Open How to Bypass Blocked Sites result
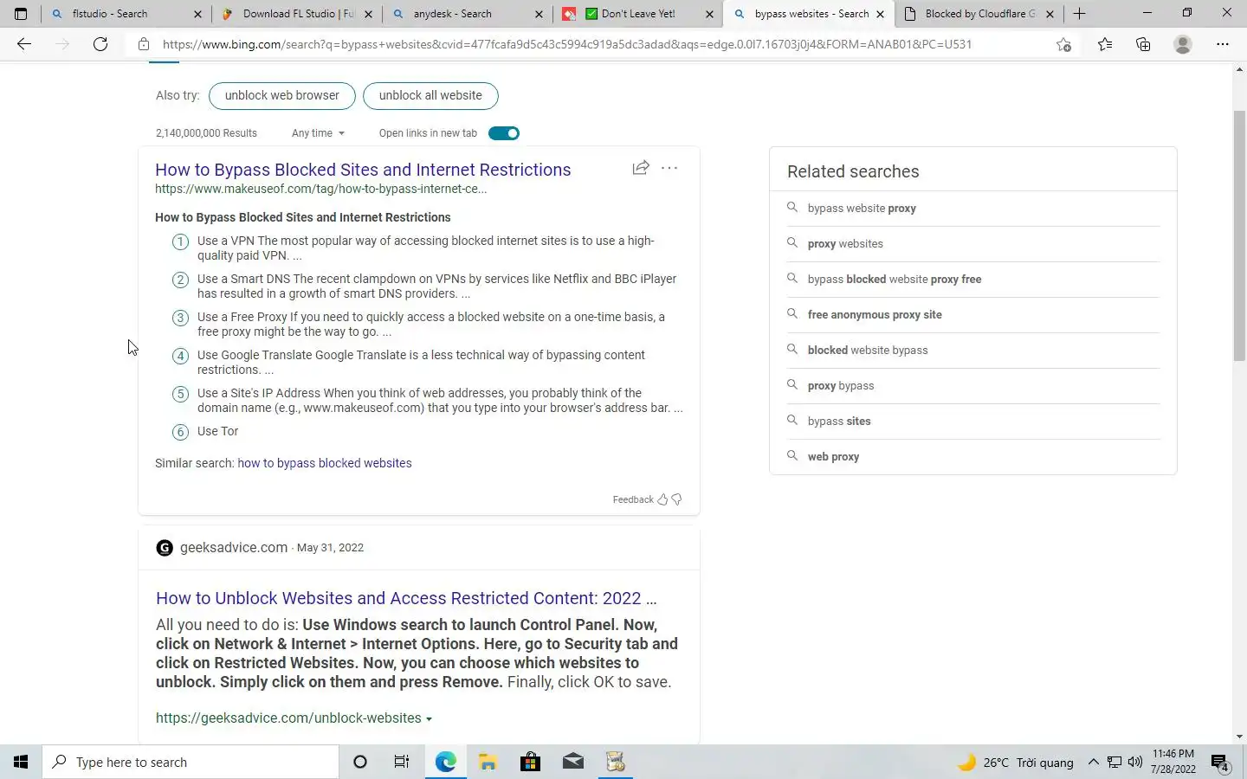 click(x=363, y=170)
